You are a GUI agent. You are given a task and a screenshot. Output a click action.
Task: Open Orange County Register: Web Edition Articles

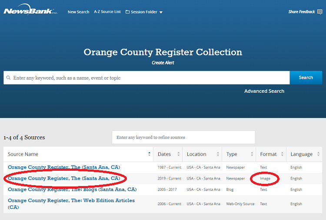click(x=71, y=204)
